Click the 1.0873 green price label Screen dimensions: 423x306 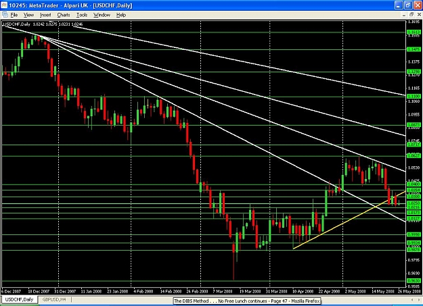[414, 125]
